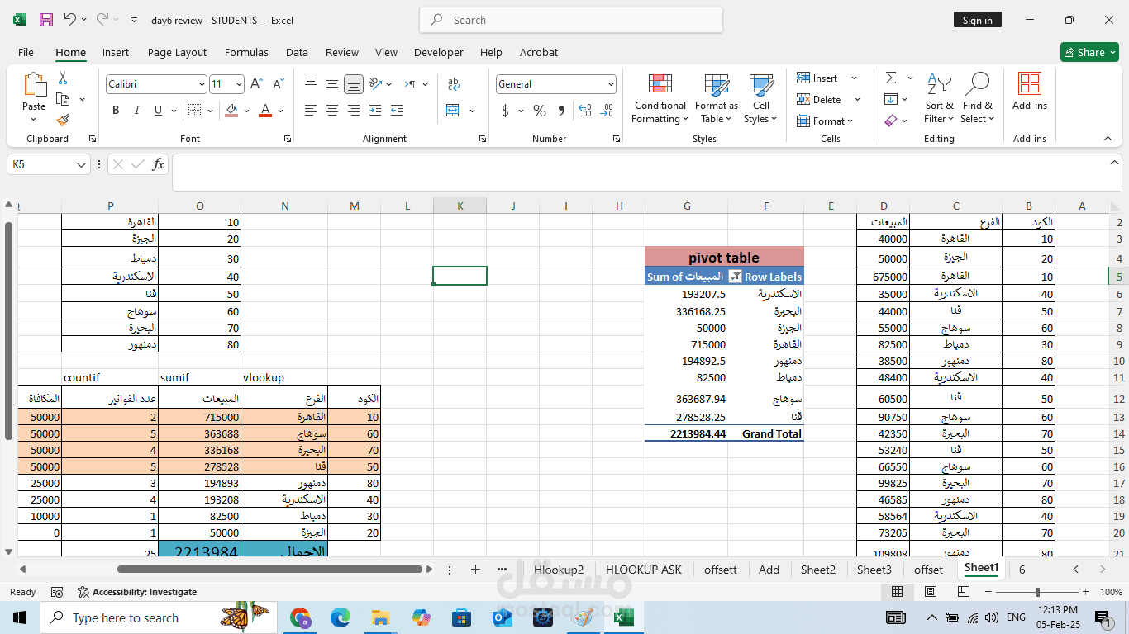Expand Fill Color dropdown arrow
The height and width of the screenshot is (634, 1129).
pos(247,111)
